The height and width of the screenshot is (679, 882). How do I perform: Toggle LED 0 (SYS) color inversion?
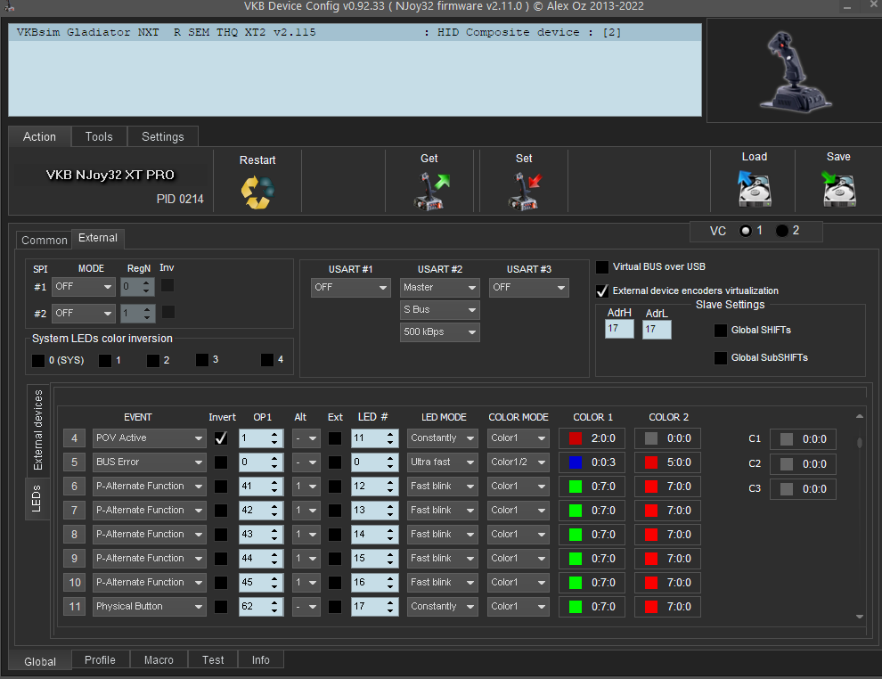pos(38,361)
